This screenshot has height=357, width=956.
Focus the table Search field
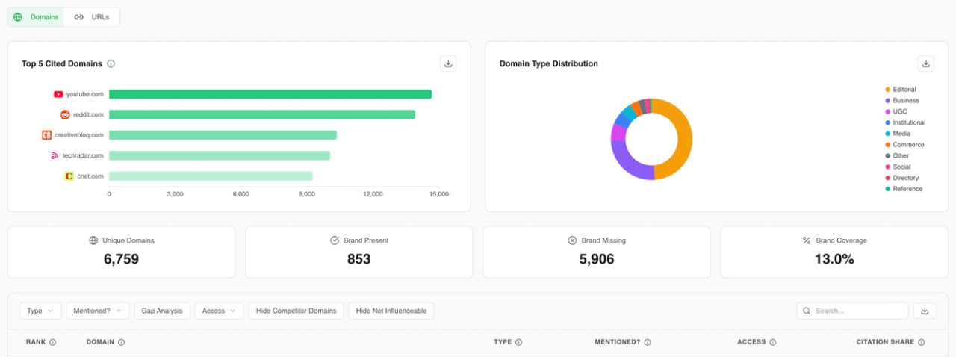[852, 311]
